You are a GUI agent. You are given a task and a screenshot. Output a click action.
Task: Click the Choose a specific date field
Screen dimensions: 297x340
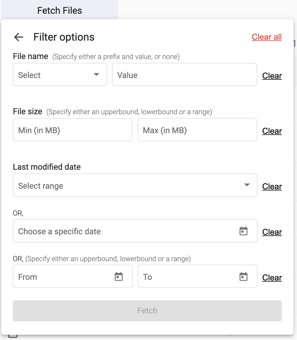126,231
